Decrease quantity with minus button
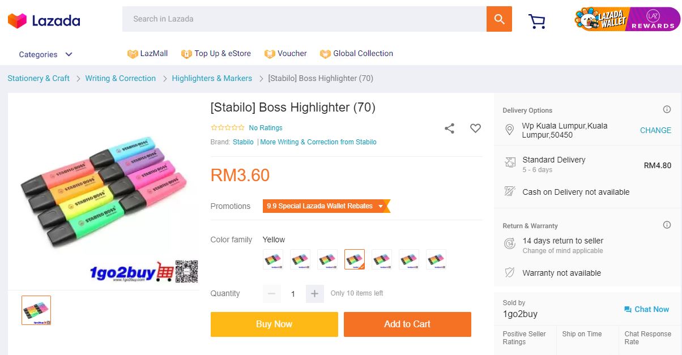Viewport: 682px width, 355px height. [x=272, y=293]
